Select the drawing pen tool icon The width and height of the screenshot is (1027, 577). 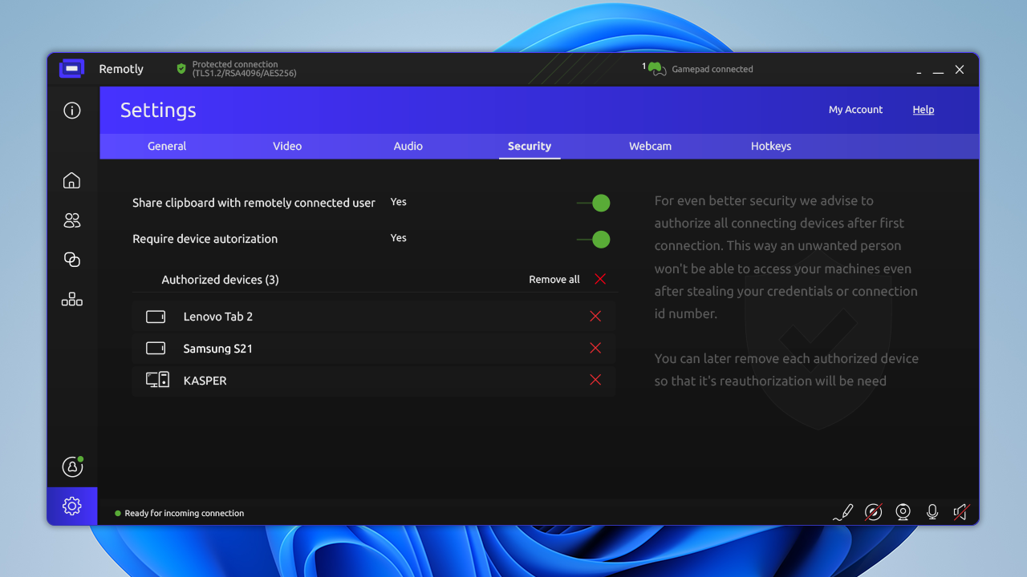point(842,512)
